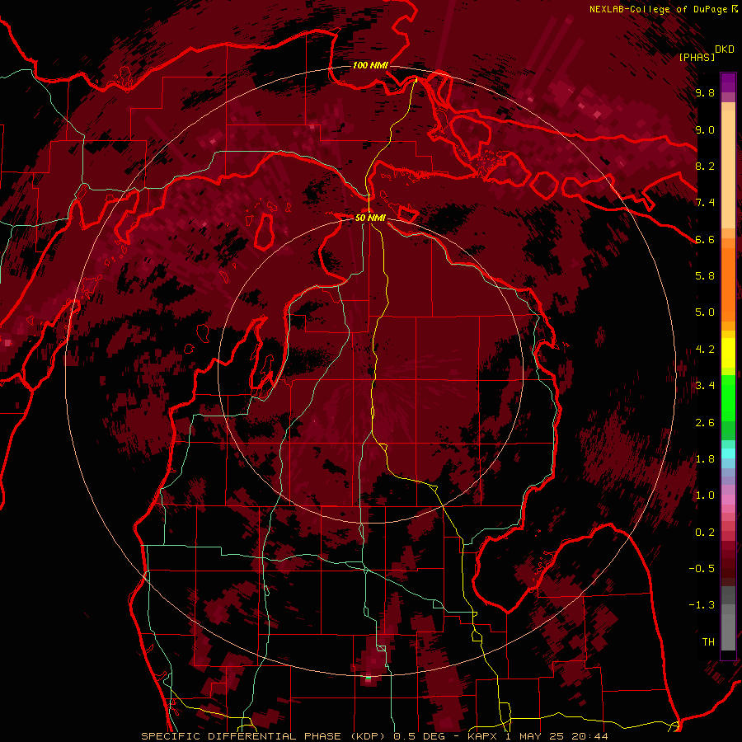
Task: Pick the bright green color bar segment
Action: coord(728,397)
